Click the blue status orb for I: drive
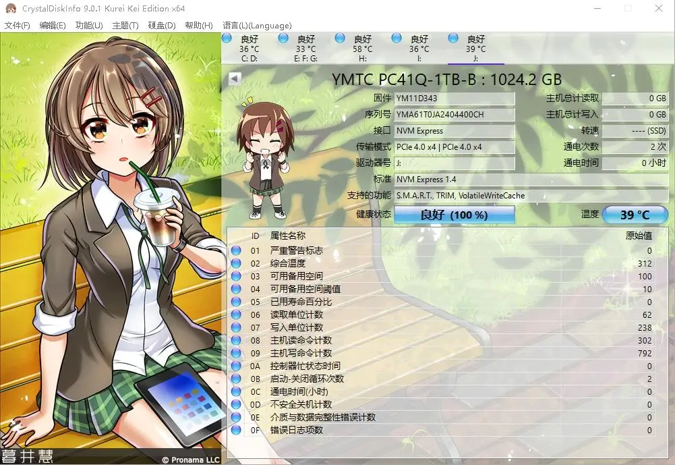 tap(397, 38)
